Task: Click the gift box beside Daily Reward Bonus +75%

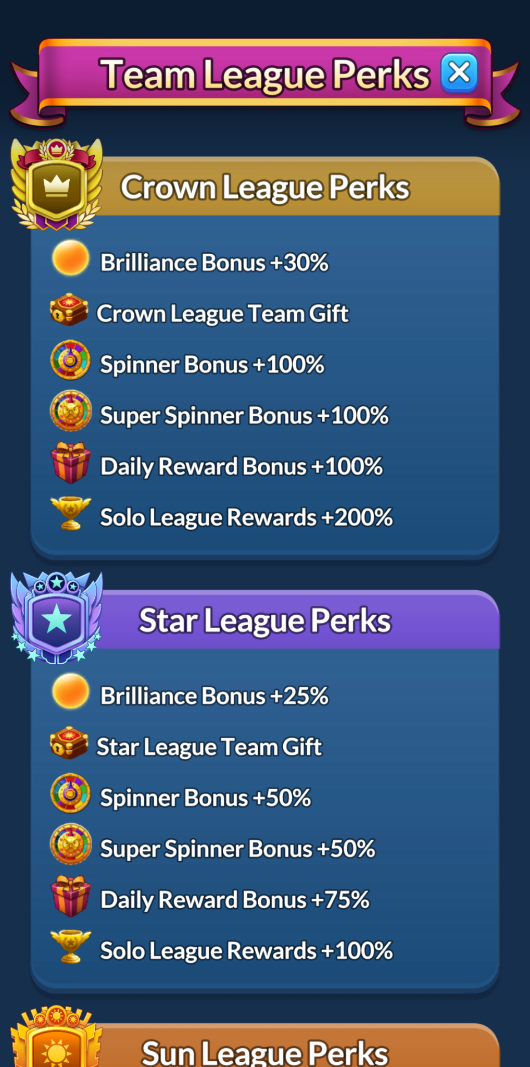Action: [x=71, y=896]
